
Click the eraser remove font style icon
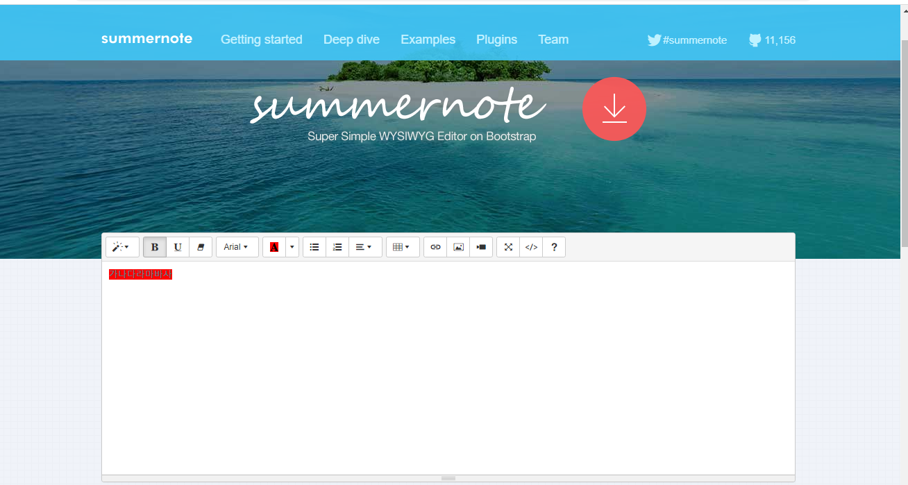pyautogui.click(x=201, y=247)
